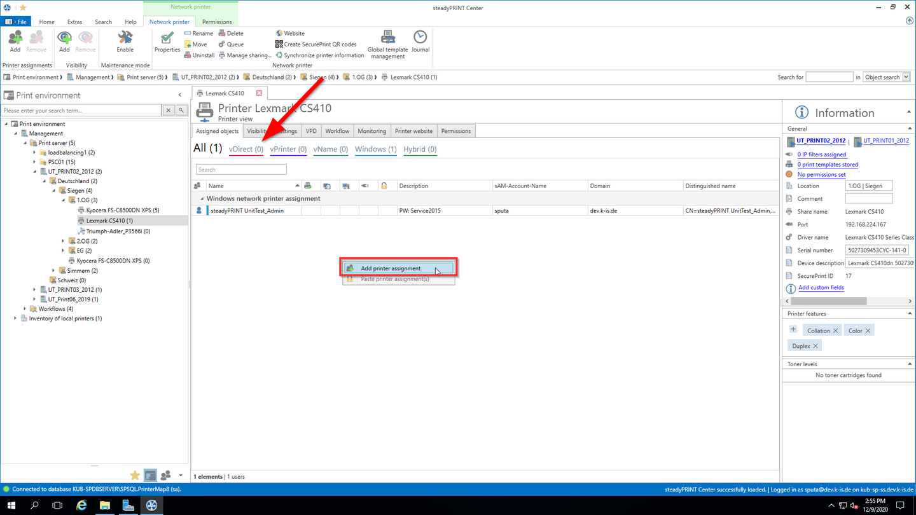Open 0 print templates stored link

pyautogui.click(x=828, y=165)
